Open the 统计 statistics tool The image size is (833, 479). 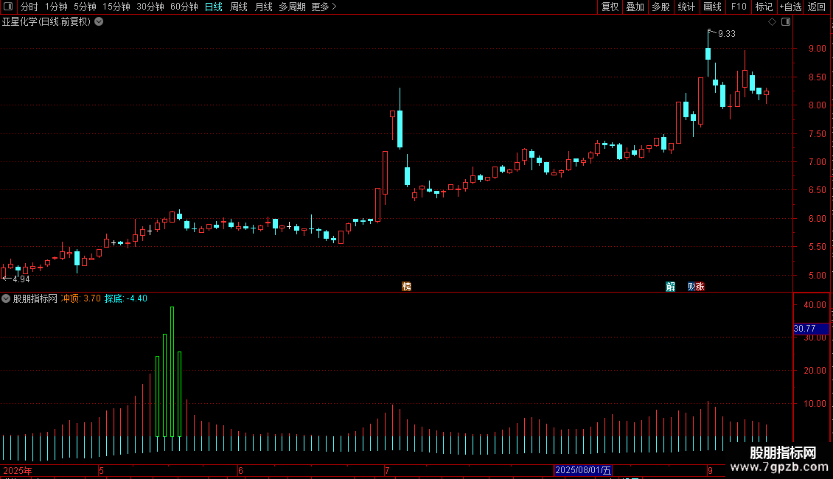(x=686, y=7)
